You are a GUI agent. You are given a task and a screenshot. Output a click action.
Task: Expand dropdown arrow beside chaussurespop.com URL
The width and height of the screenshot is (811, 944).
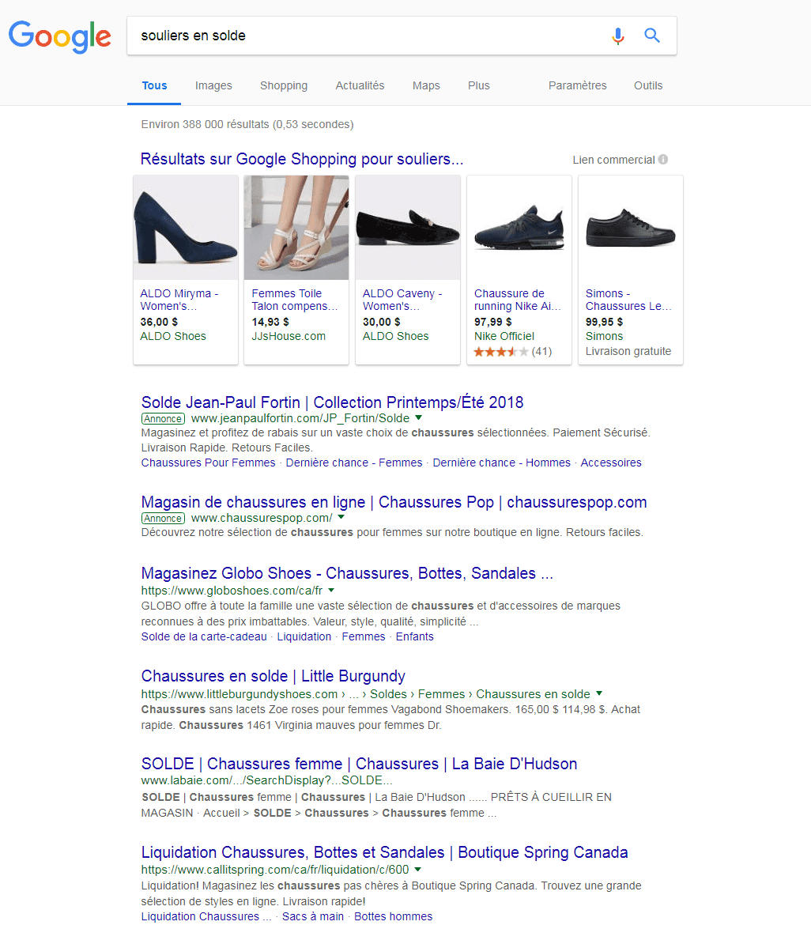click(341, 517)
